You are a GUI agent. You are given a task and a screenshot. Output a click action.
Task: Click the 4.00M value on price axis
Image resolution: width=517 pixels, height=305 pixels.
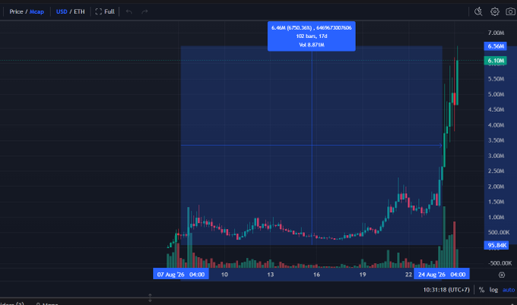click(x=496, y=125)
